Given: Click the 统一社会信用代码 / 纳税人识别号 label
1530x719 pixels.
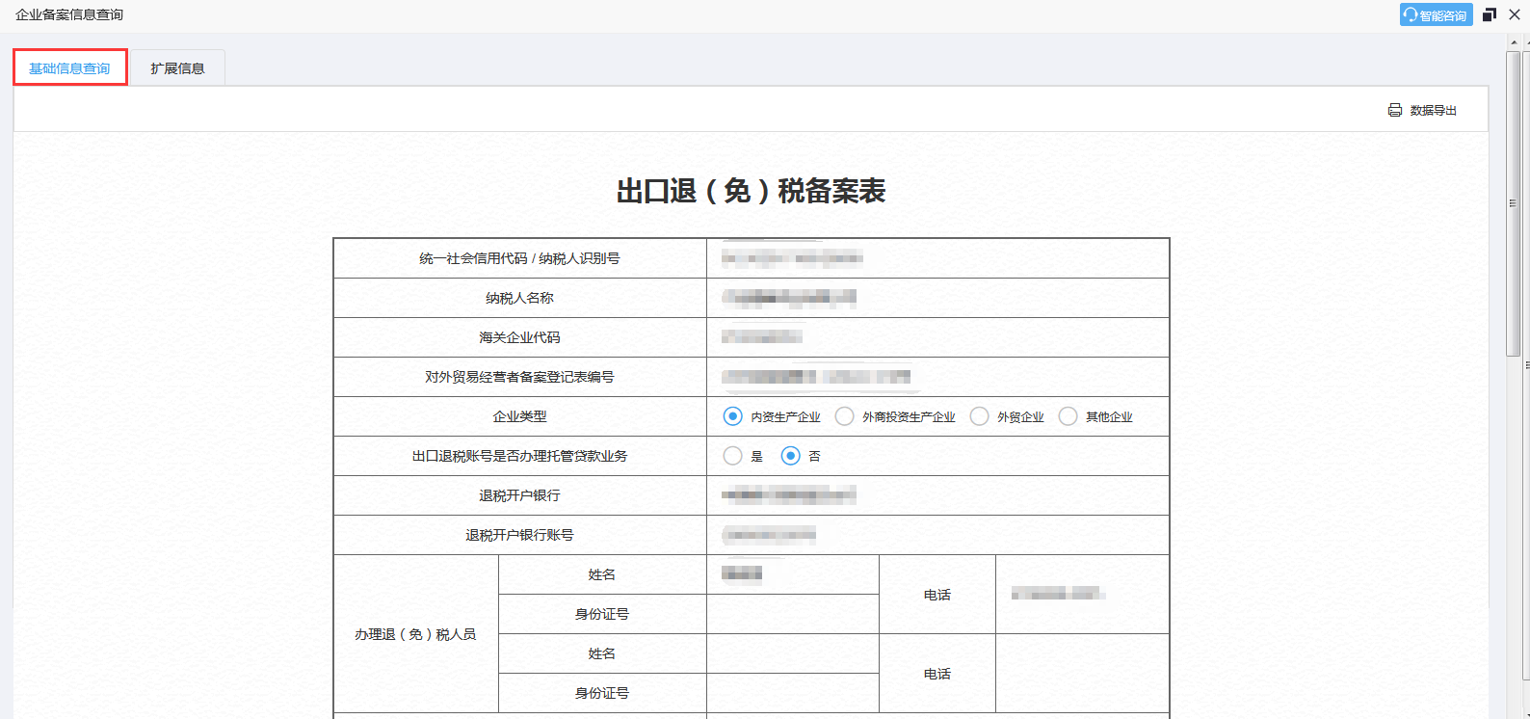Looking at the screenshot, I should (x=519, y=258).
